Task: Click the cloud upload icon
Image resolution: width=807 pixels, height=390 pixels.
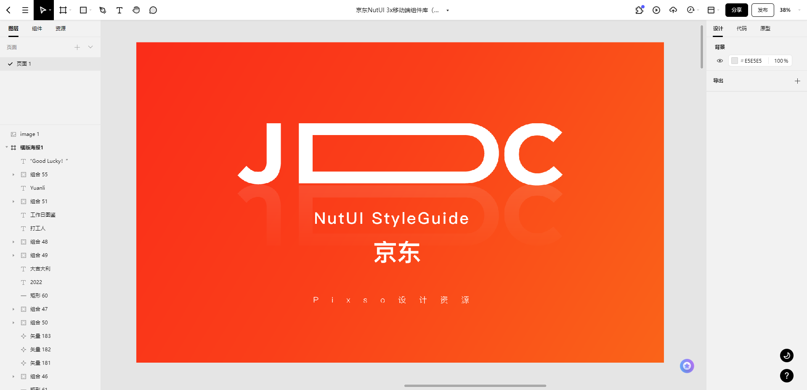Action: (673, 10)
